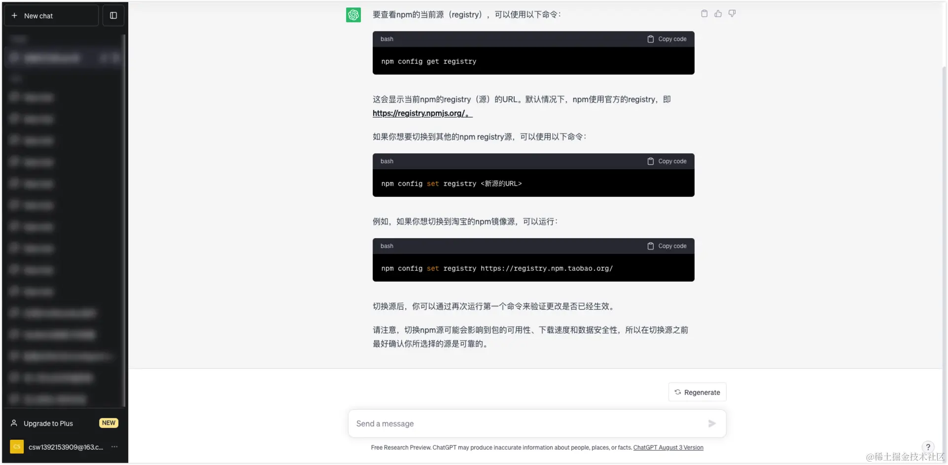Viewport: 948px width, 465px height.
Task: Give the reply a thumbs down
Action: pyautogui.click(x=732, y=14)
